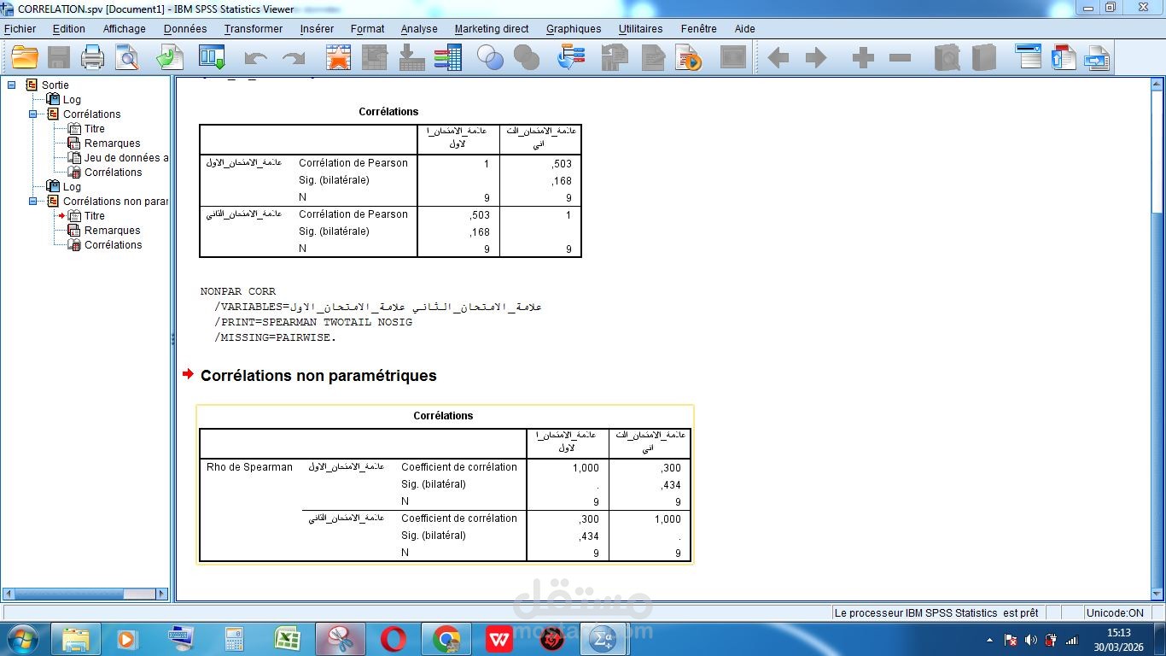1166x656 pixels.
Task: Collapse the first Corrélations branch
Action: (x=34, y=114)
